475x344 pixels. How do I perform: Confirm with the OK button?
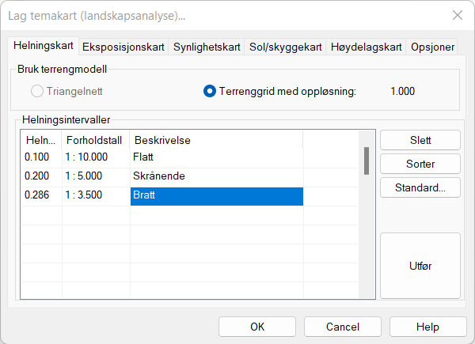[257, 327]
